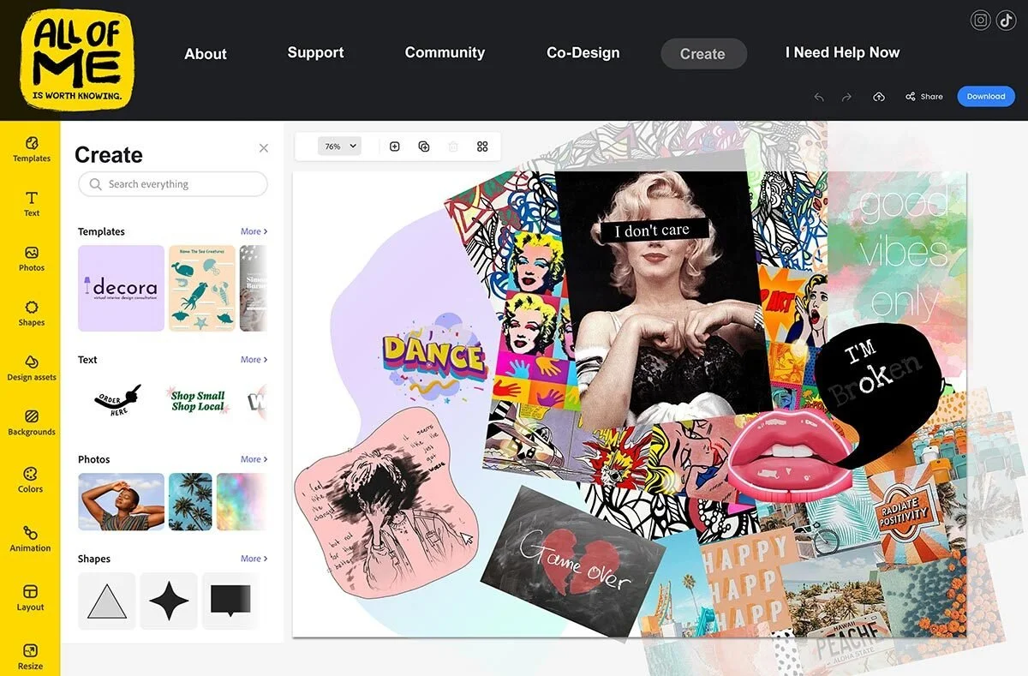Click the grid view icon

coord(482,147)
